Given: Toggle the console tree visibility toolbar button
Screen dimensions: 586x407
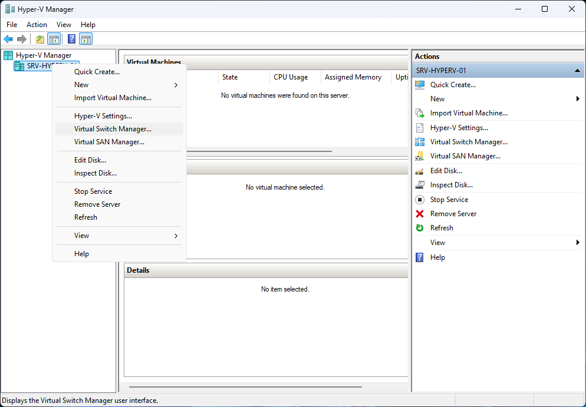Looking at the screenshot, I should (54, 39).
